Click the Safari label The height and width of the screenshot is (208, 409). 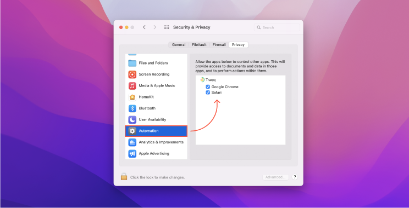coord(217,93)
